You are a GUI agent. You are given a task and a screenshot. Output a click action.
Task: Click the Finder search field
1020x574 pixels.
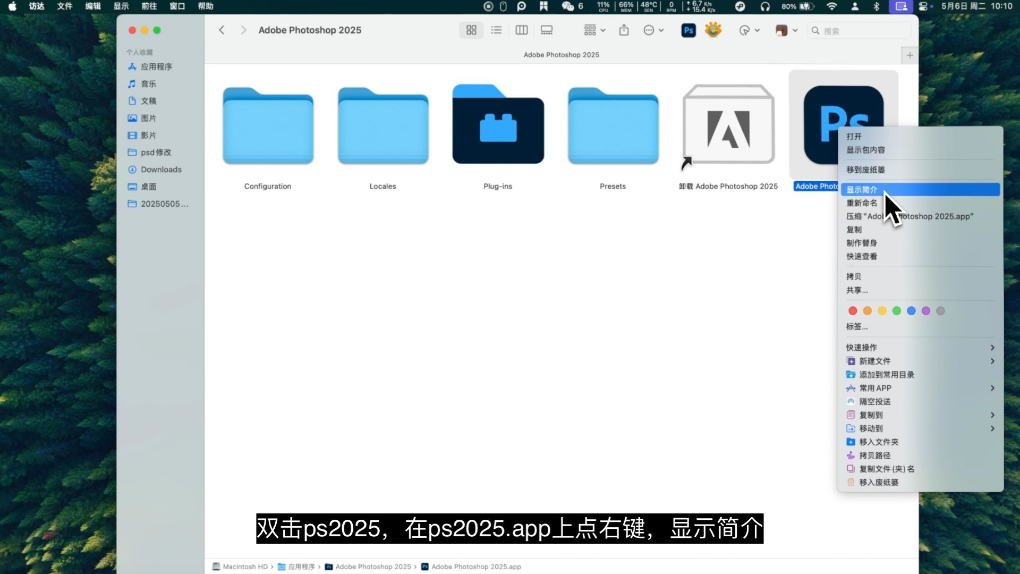coord(859,31)
